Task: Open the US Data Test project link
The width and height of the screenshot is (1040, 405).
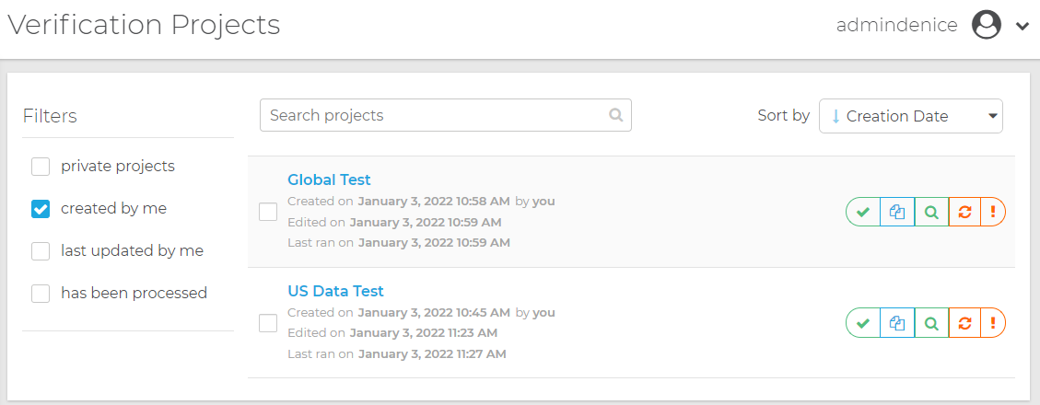Action: (x=335, y=291)
